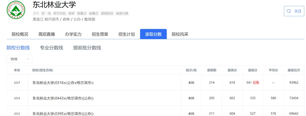Click the 2025 lowest score 541
The height and width of the screenshot is (116, 306).
pyautogui.click(x=249, y=83)
